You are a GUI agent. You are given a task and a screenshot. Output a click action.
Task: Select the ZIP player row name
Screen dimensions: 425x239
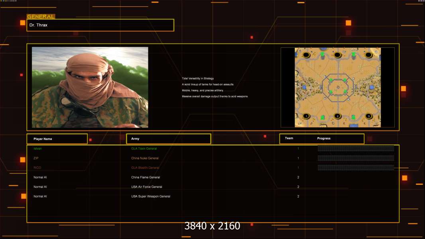click(x=36, y=158)
